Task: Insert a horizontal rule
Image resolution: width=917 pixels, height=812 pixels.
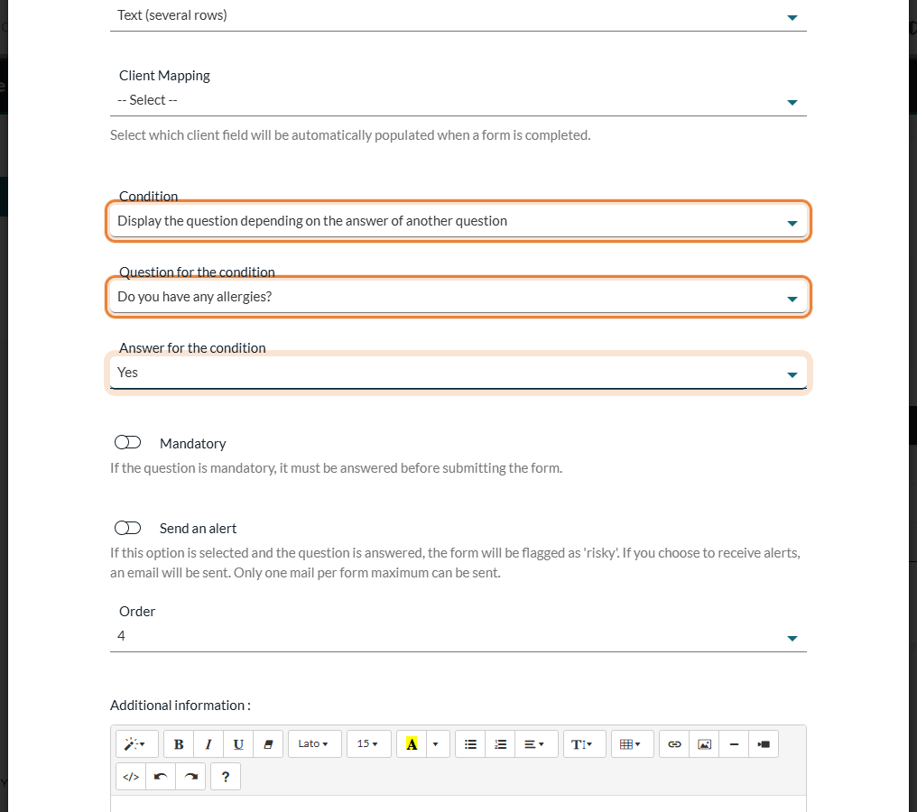Action: click(x=734, y=743)
